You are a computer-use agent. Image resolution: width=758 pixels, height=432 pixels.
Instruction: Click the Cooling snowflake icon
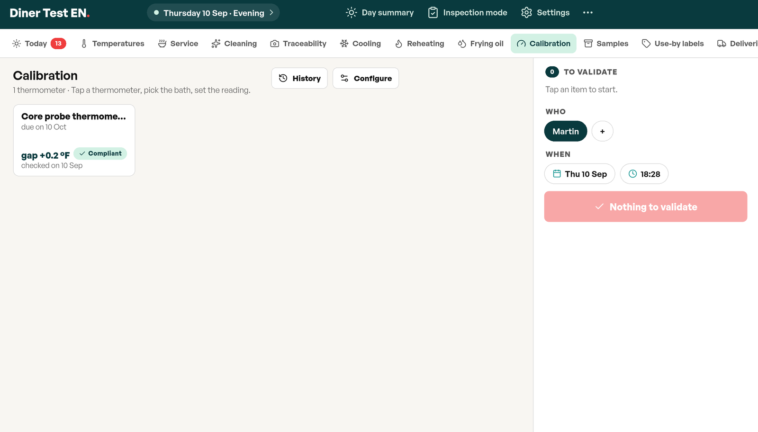(x=344, y=44)
